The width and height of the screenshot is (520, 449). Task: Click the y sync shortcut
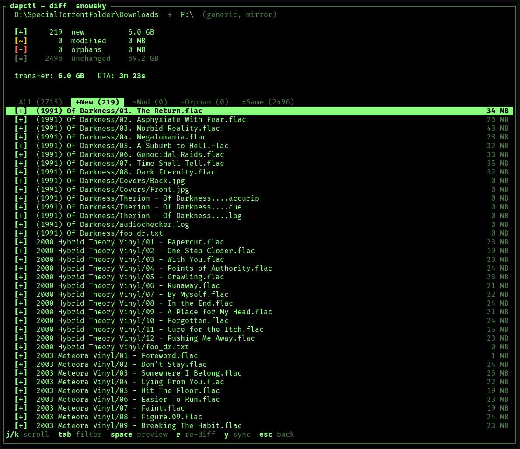coord(237,435)
